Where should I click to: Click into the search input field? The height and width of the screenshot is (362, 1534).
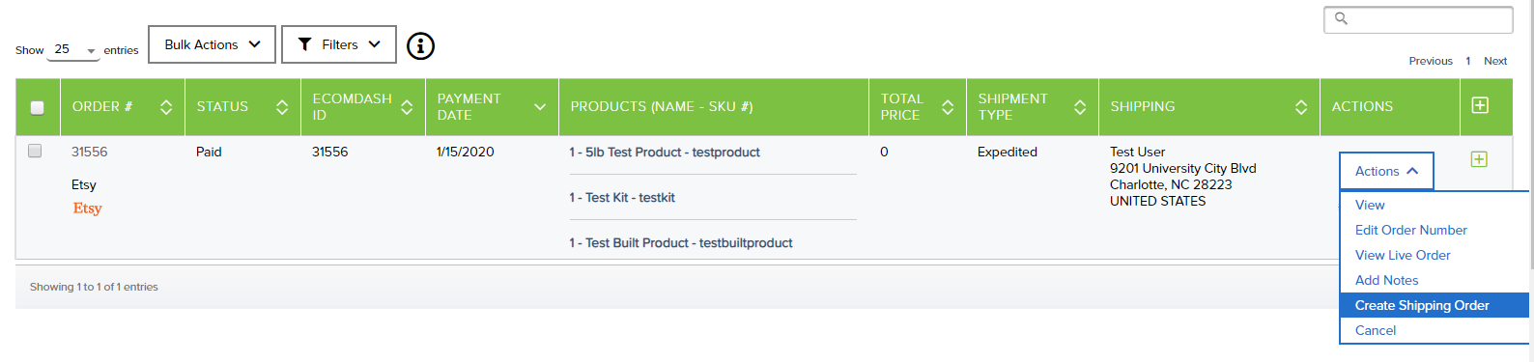[x=1418, y=19]
